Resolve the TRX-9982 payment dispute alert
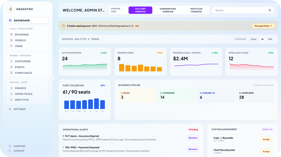281x157 pixels. (193, 149)
